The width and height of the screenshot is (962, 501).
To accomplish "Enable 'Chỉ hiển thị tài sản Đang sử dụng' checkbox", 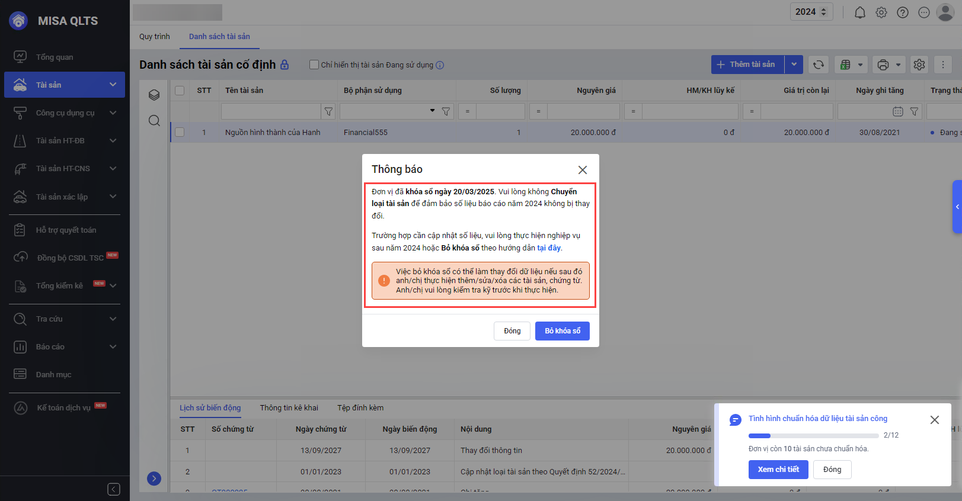I will tap(314, 65).
